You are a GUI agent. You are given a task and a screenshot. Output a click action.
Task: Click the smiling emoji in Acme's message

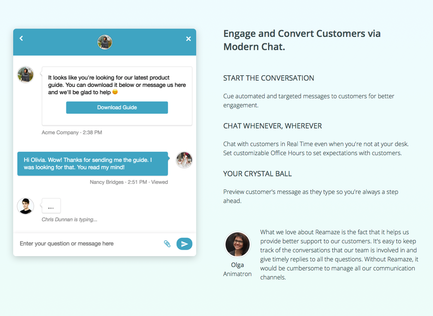pos(115,92)
